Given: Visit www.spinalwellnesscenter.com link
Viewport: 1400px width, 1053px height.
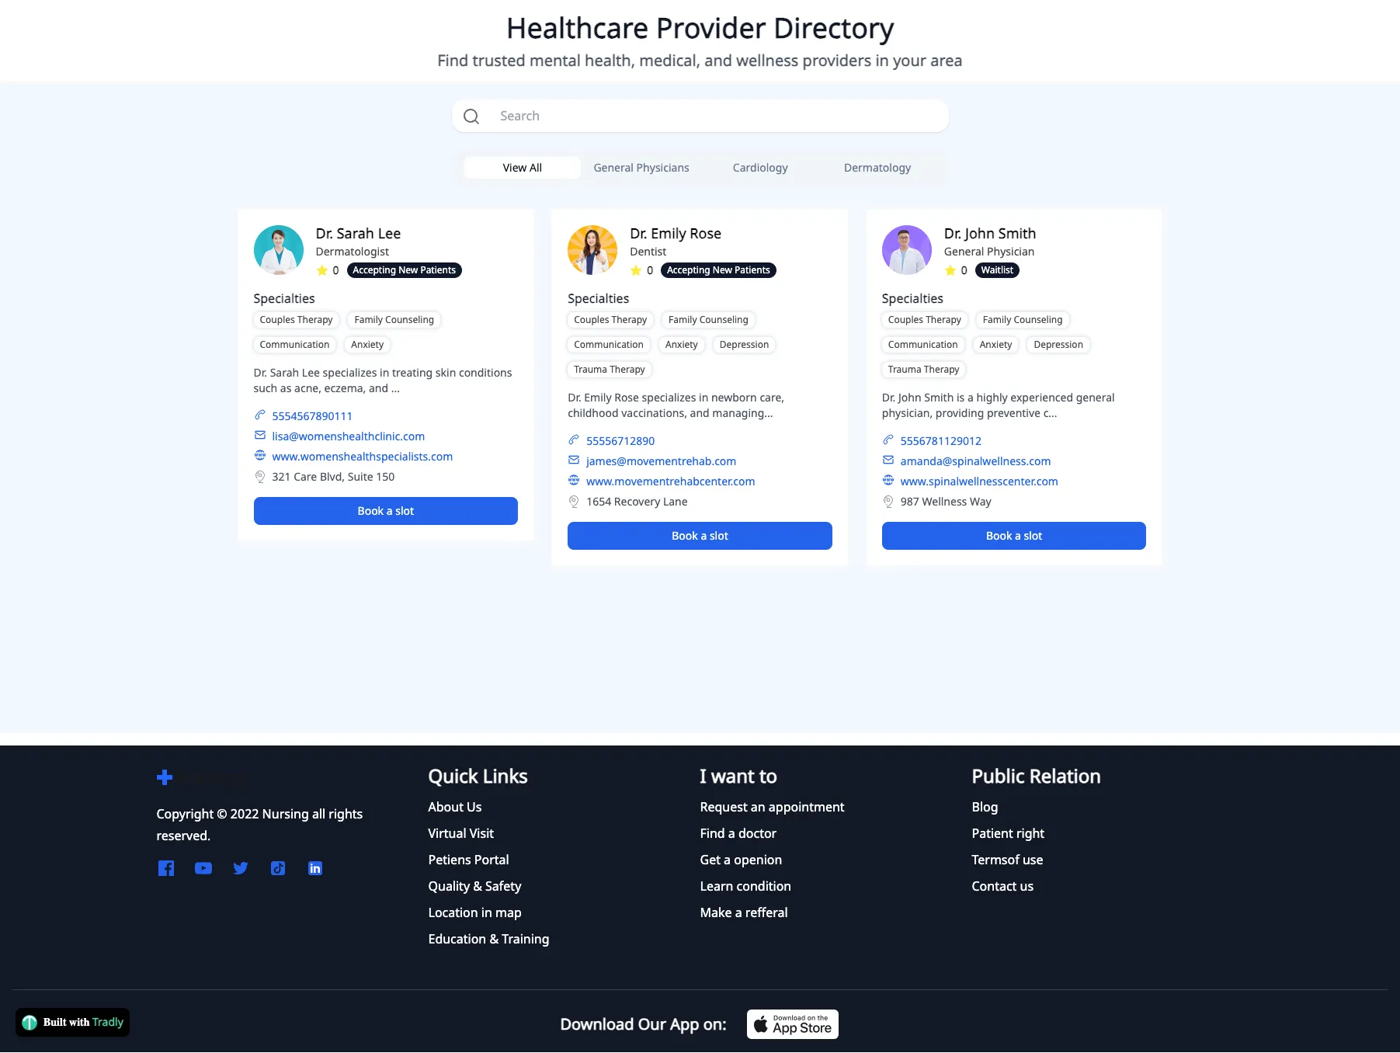Looking at the screenshot, I should pyautogui.click(x=978, y=481).
